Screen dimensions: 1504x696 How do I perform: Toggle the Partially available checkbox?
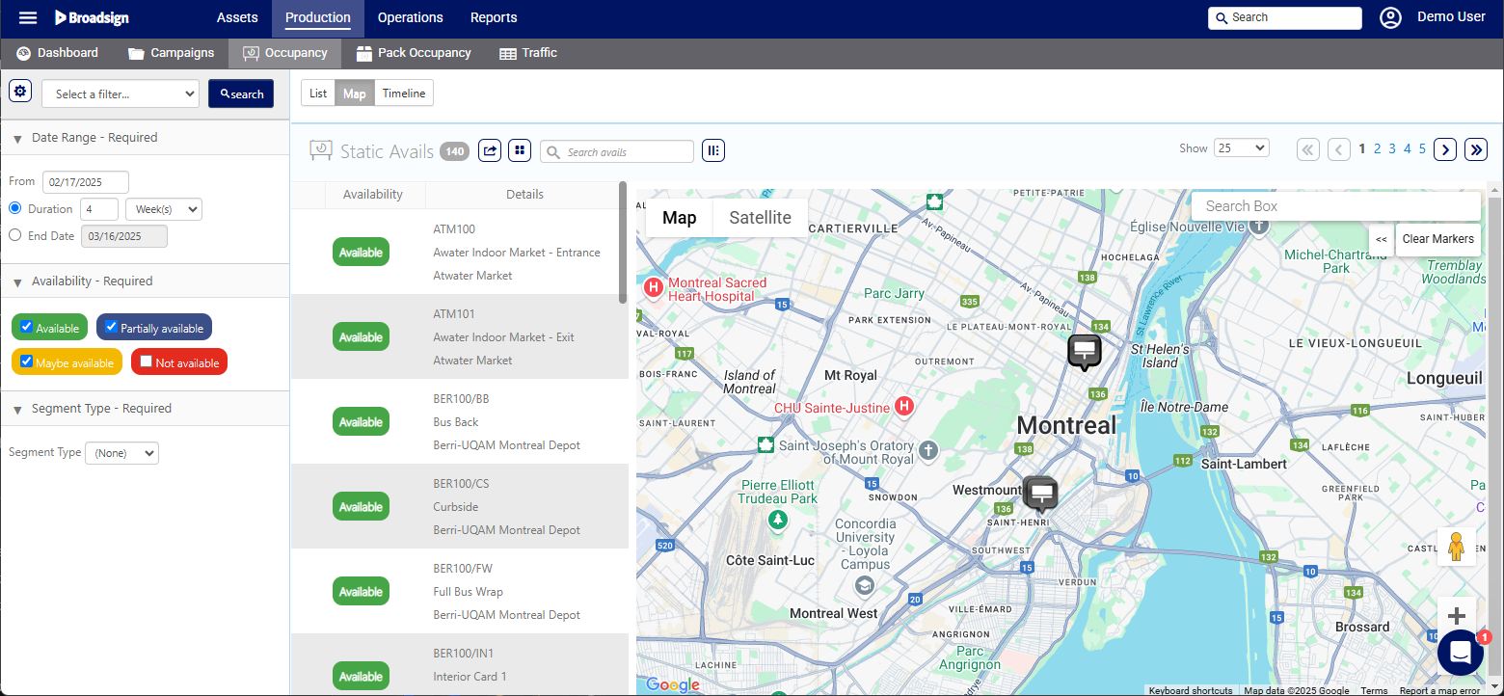112,327
